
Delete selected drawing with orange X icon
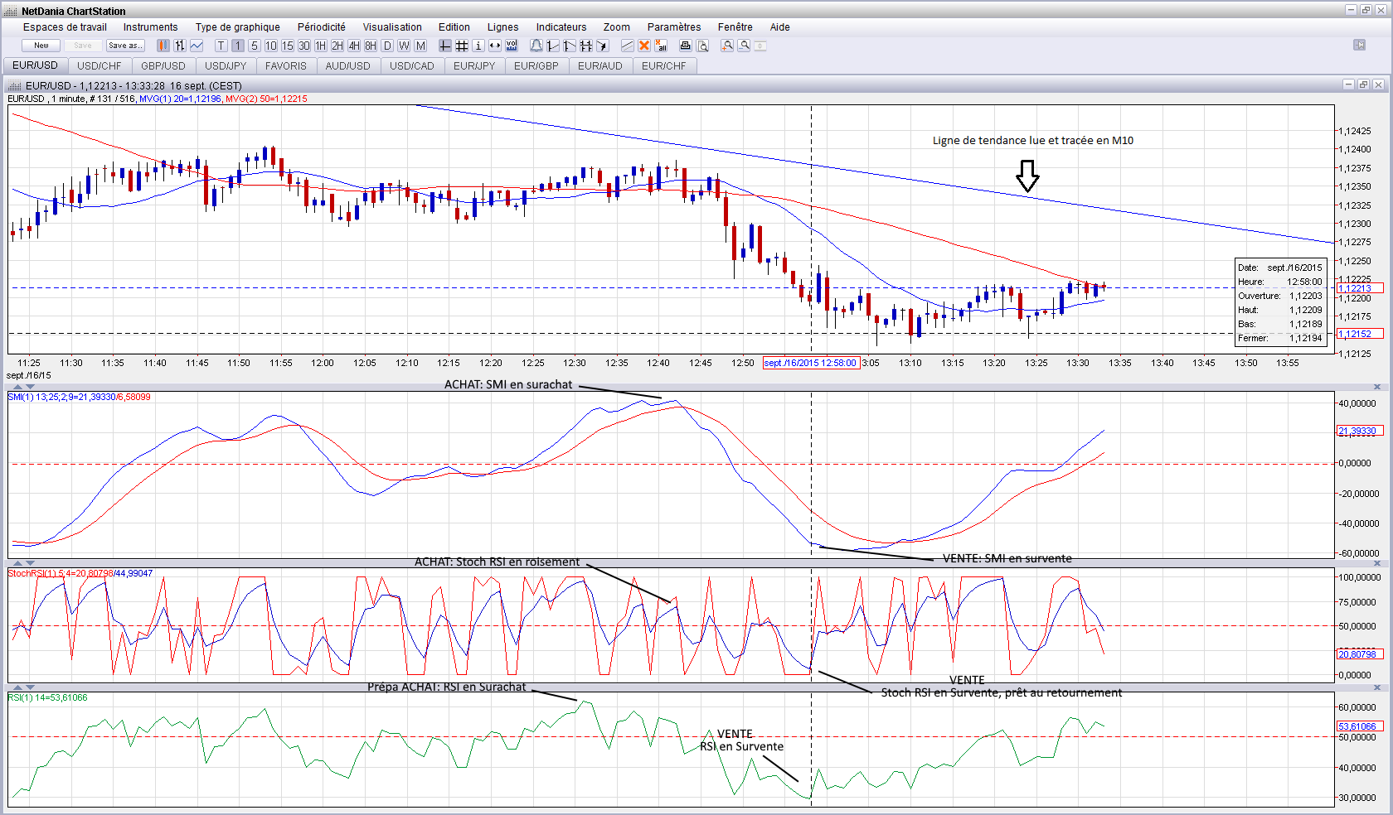(644, 46)
